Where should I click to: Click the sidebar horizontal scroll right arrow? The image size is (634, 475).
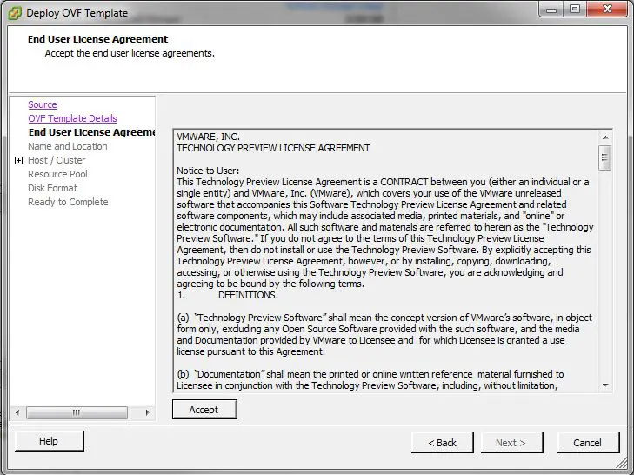coord(147,412)
